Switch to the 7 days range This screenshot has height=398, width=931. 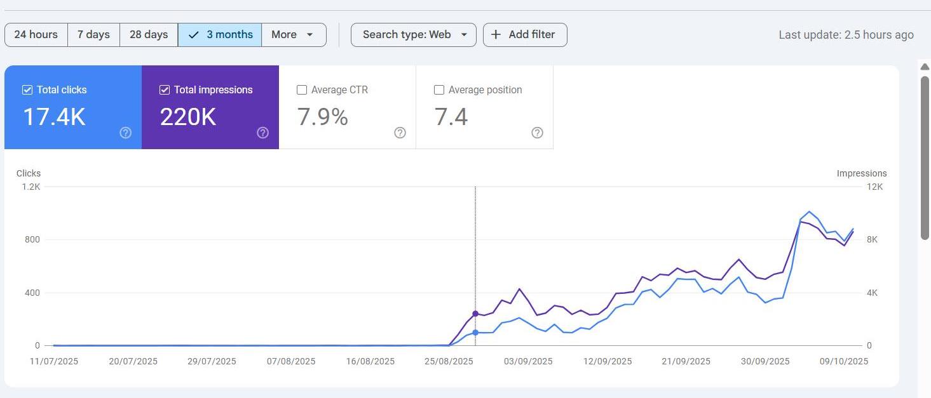[93, 35]
